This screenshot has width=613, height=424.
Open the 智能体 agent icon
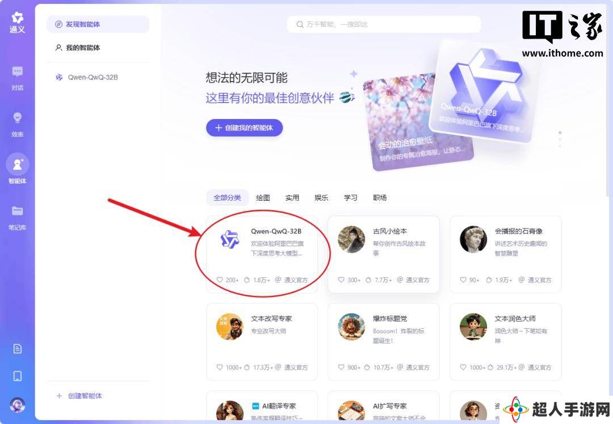pyautogui.click(x=17, y=164)
